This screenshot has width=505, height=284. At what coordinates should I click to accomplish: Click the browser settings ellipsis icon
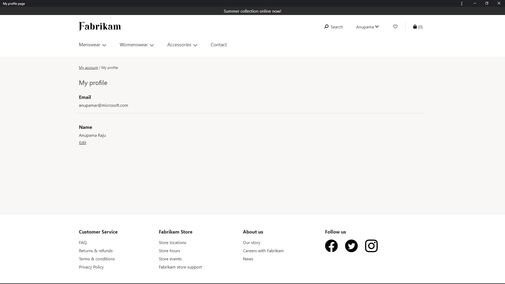(462, 3)
